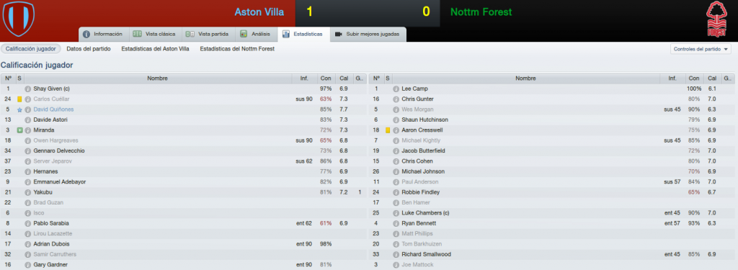The height and width of the screenshot is (270, 738).
Task: Open the info icon for Yakubu
Action: tap(28, 192)
